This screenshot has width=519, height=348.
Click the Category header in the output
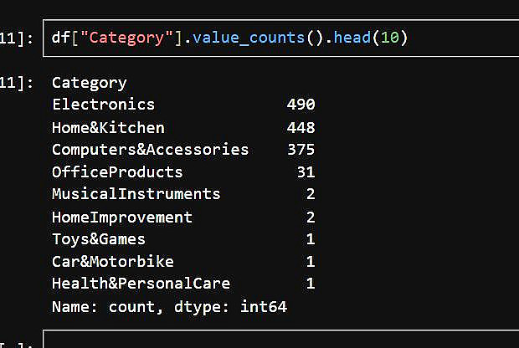tap(89, 83)
